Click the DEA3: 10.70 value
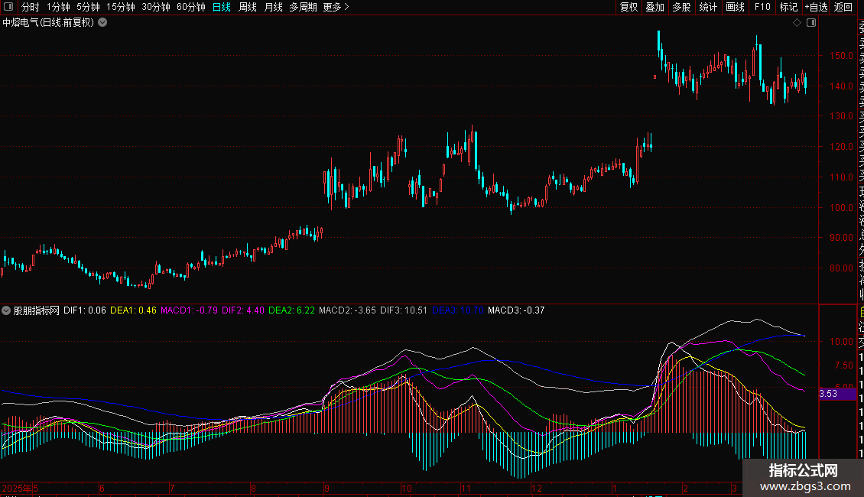 (x=458, y=310)
